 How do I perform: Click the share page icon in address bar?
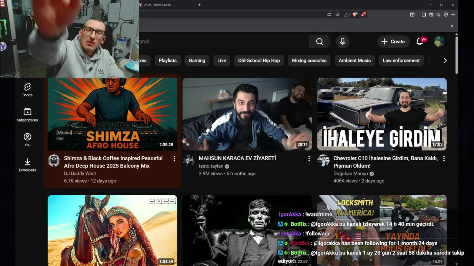(346, 14)
